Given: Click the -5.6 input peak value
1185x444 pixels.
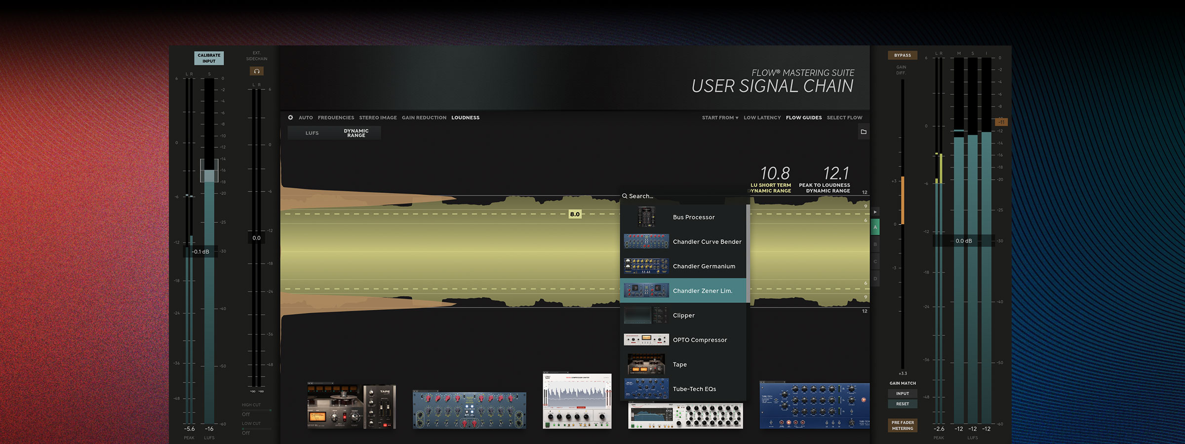Looking at the screenshot, I should pyautogui.click(x=189, y=429).
